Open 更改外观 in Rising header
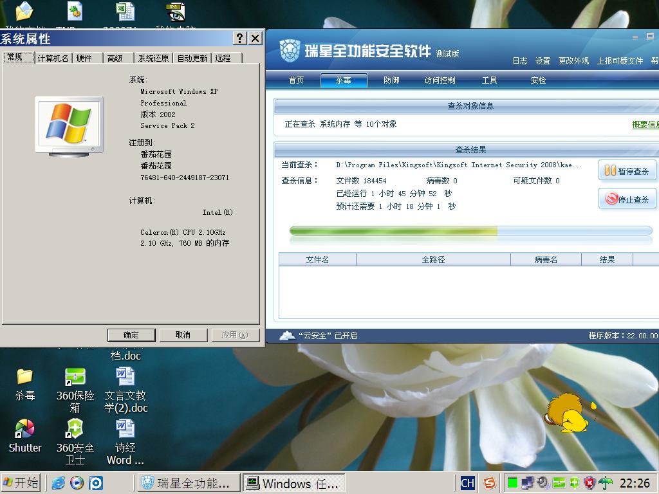 coord(573,61)
